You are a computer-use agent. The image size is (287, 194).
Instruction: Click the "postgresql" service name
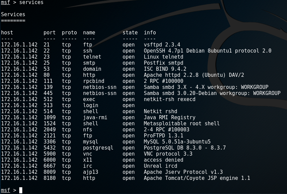pyautogui.click(x=98, y=148)
